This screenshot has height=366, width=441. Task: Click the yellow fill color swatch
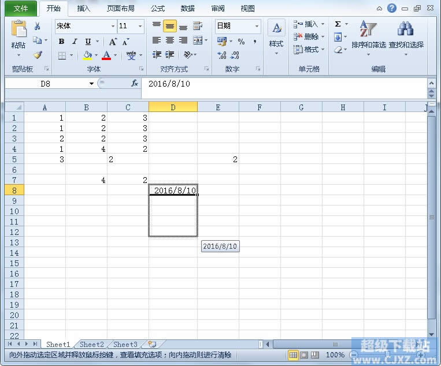tap(87, 55)
